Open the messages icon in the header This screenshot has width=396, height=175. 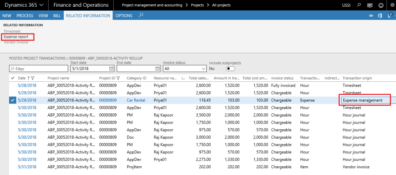(x=370, y=5)
